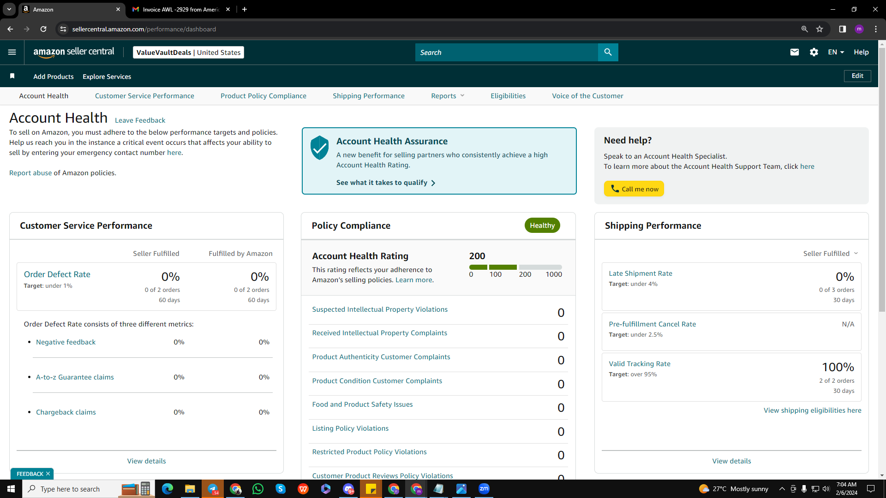Open the Windows Start menu

tap(11, 489)
